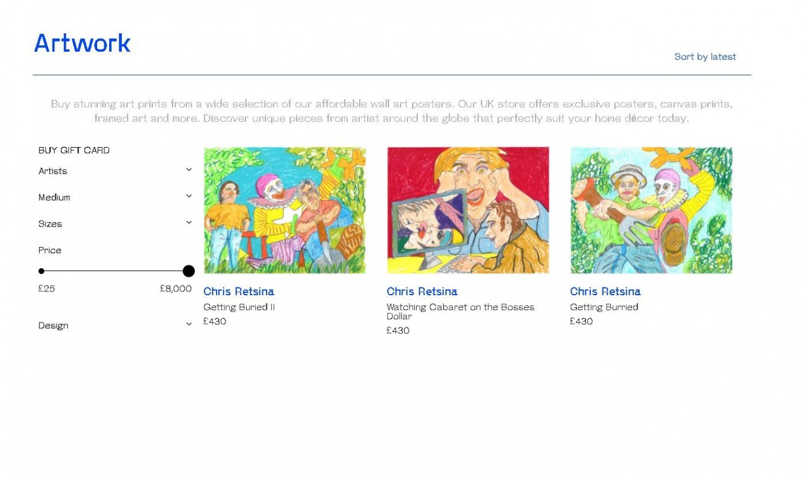Image resolution: width=808 pixels, height=479 pixels.
Task: Expand the Artists filter chevron
Action: pyautogui.click(x=189, y=170)
